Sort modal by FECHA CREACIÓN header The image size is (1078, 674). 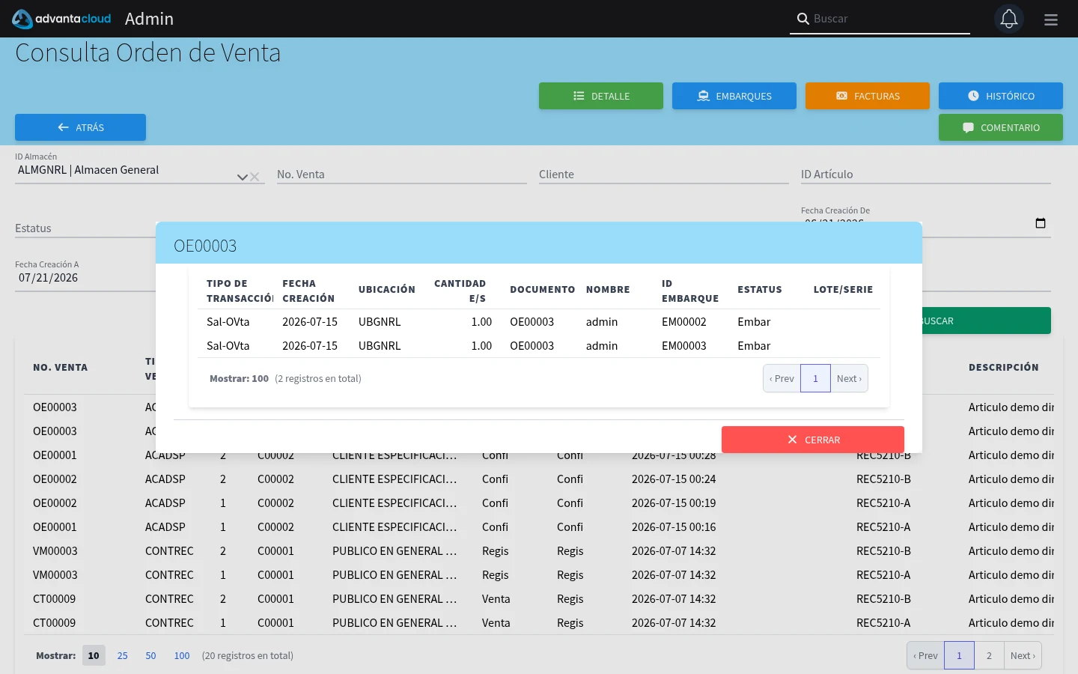pos(308,291)
